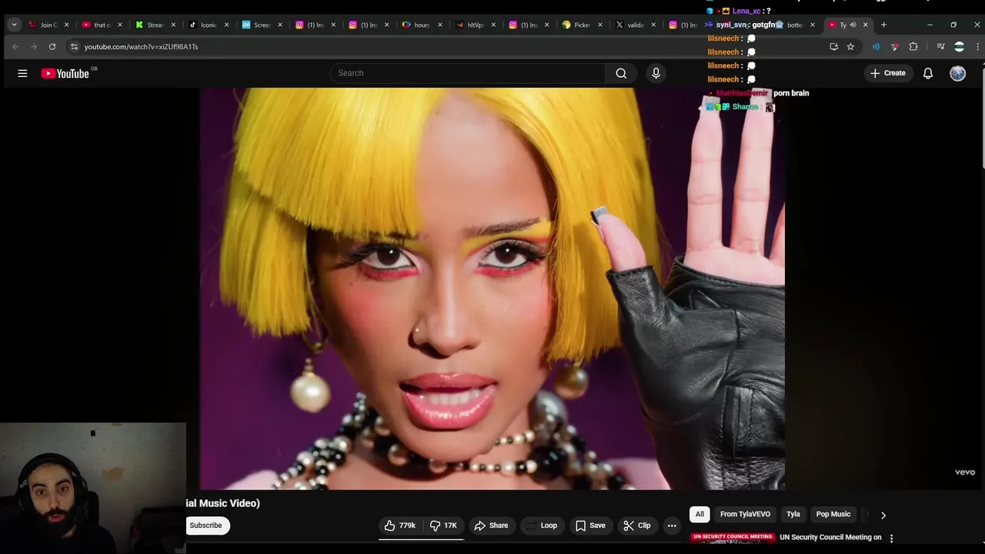The image size is (985, 554).
Task: Open the Create button menu
Action: point(887,73)
